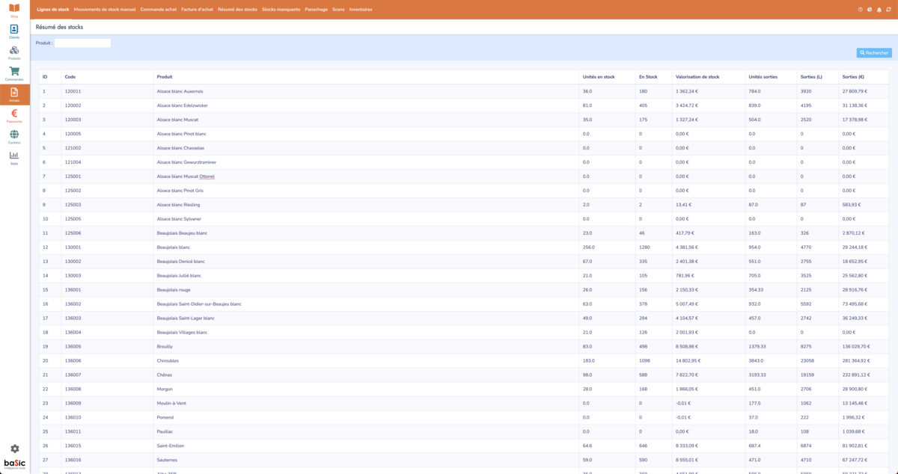
Task: Click the Contenu globe icon
Action: click(14, 136)
